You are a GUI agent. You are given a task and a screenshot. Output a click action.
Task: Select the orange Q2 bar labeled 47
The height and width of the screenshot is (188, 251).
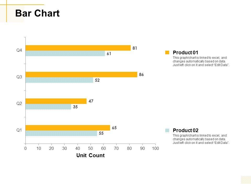(56, 101)
